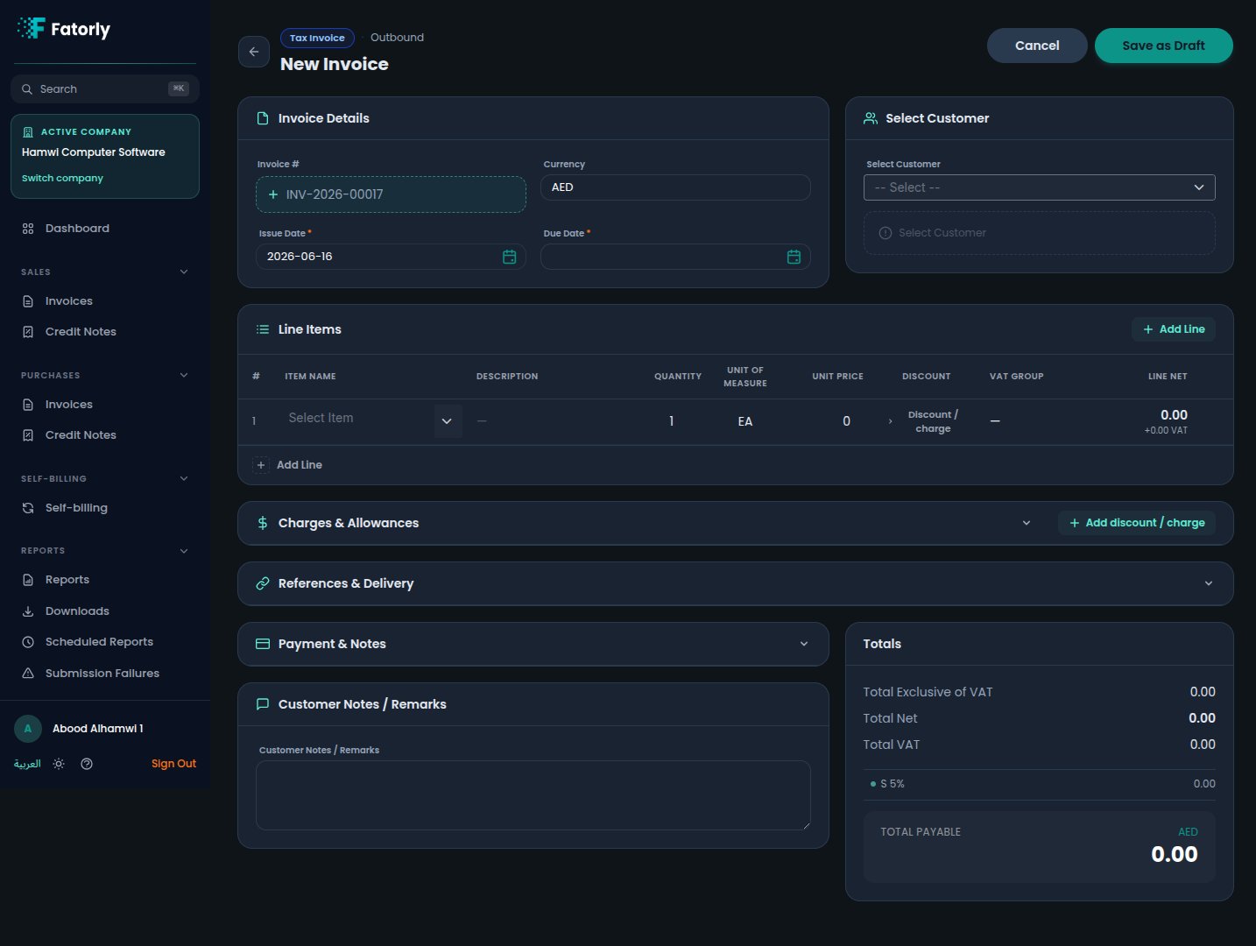This screenshot has width=1256, height=946.
Task: Click the Tax Invoice badge
Action: coord(317,38)
